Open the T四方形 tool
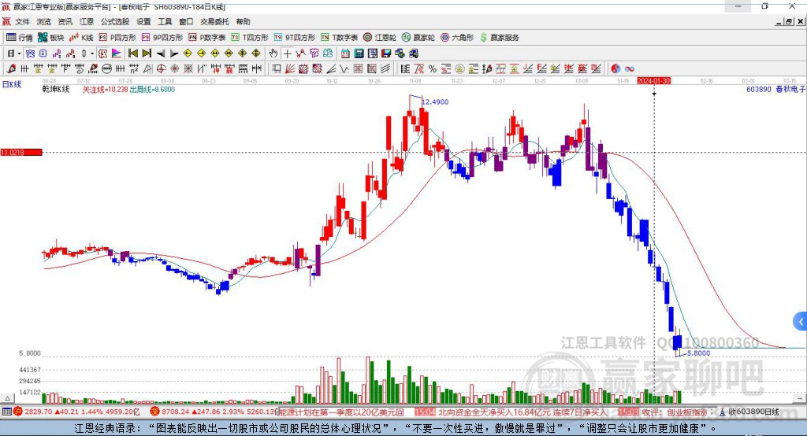 [250, 38]
